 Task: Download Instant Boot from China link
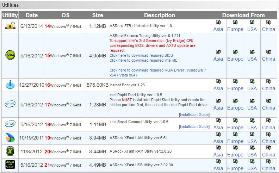pyautogui.click(x=268, y=88)
